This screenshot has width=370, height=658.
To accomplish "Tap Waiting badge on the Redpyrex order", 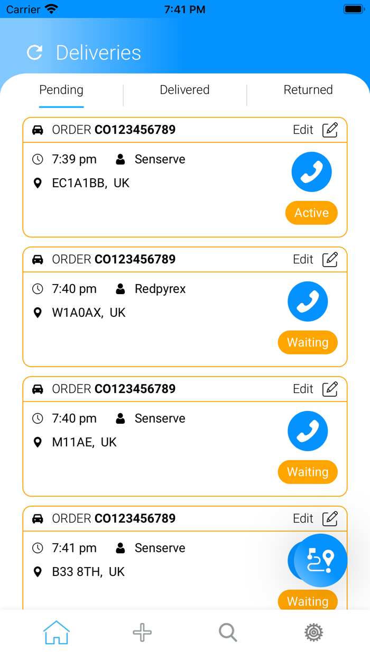I will click(308, 342).
